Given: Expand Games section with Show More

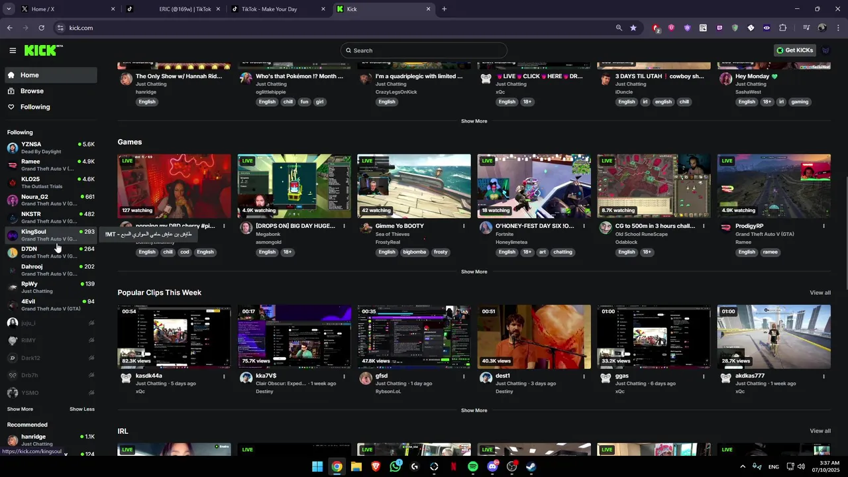Looking at the screenshot, I should tap(474, 272).
